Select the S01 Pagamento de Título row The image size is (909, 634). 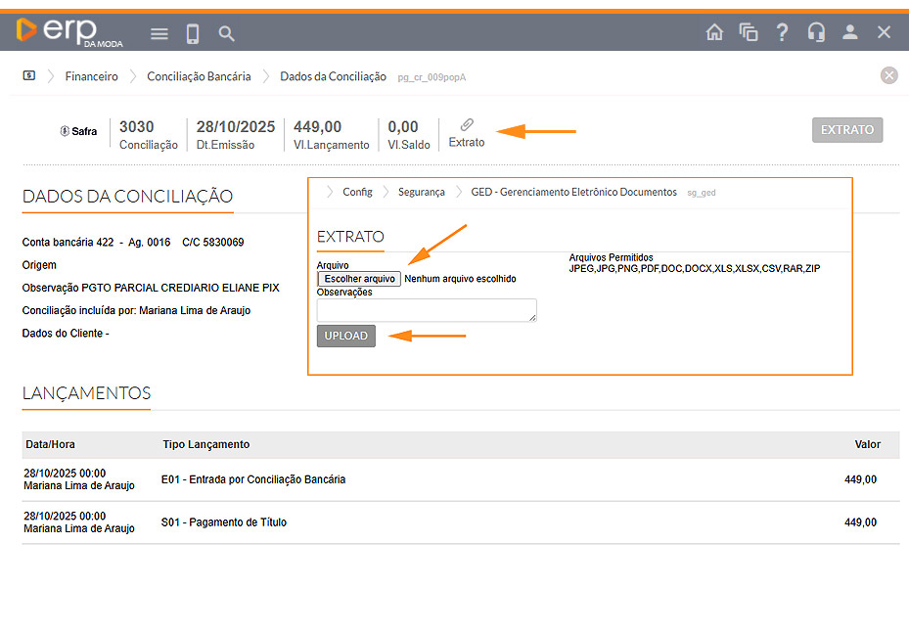[450, 522]
